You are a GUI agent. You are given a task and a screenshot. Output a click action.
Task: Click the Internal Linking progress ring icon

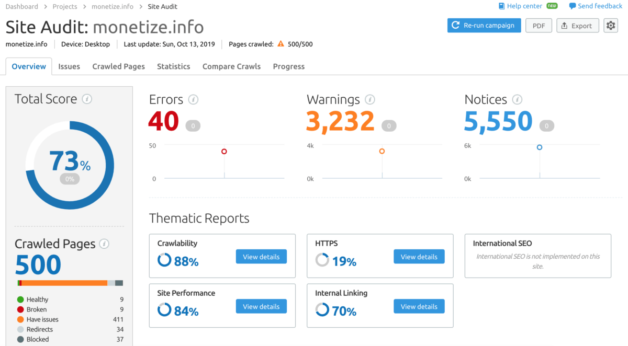322,310
